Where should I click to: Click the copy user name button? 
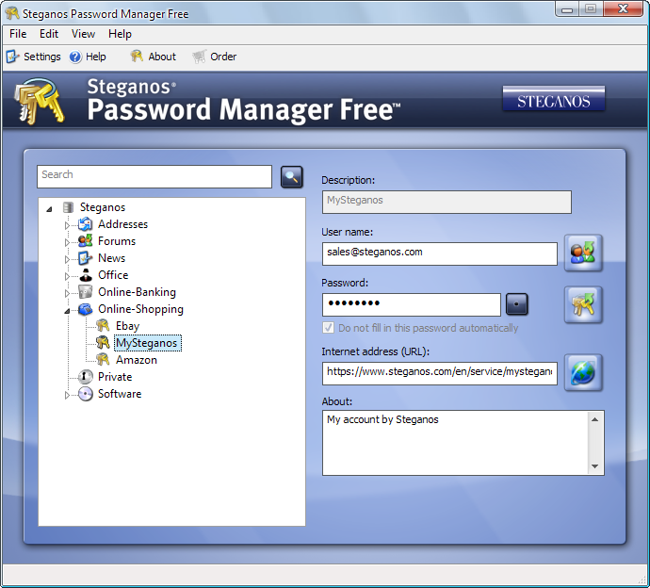(x=583, y=253)
